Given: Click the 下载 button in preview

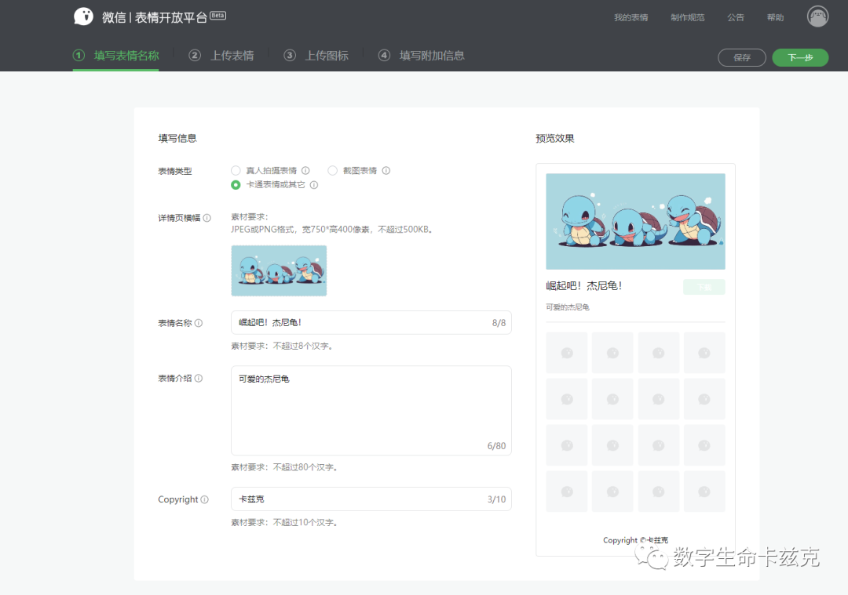Looking at the screenshot, I should tap(704, 287).
